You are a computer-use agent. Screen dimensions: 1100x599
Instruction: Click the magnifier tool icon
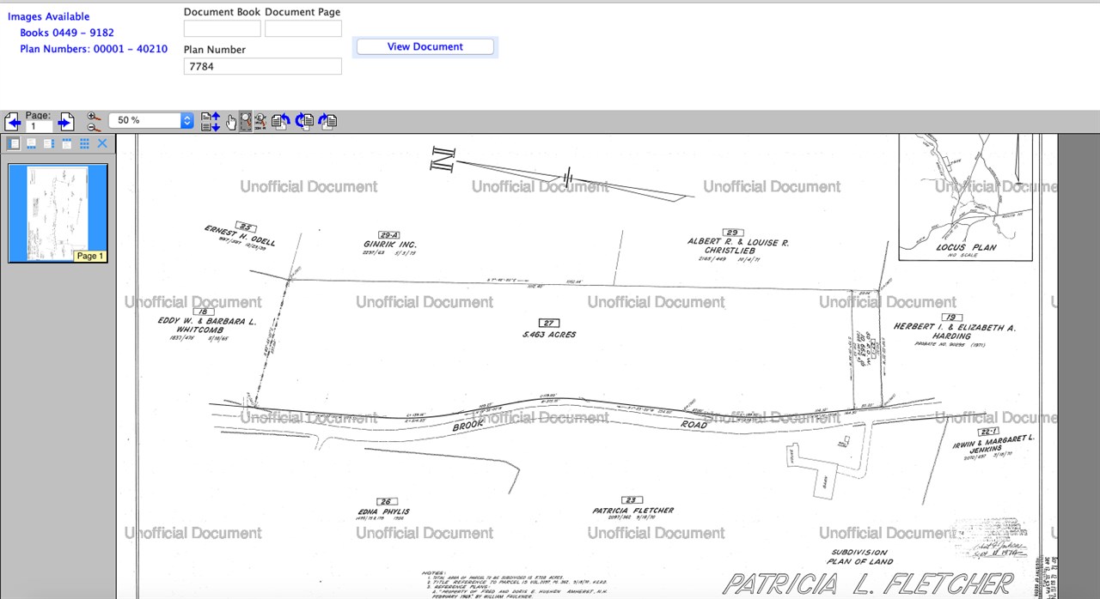pyautogui.click(x=260, y=122)
